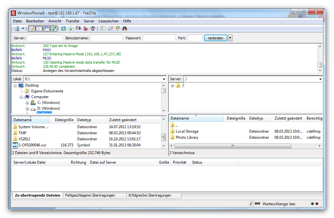Reconnect to the last server

pyautogui.click(x=93, y=28)
